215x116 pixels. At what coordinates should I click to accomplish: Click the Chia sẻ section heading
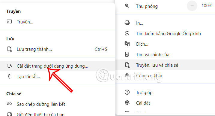click(14, 94)
